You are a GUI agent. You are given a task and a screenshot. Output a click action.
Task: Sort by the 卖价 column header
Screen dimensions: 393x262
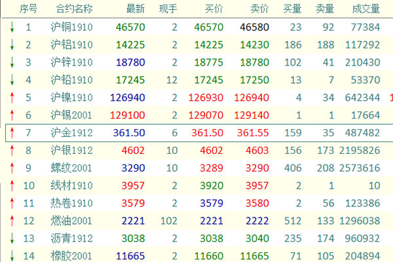[x=259, y=9]
